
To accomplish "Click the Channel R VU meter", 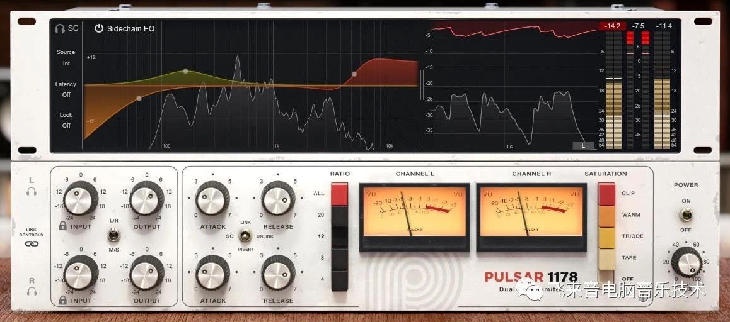I will [x=531, y=217].
